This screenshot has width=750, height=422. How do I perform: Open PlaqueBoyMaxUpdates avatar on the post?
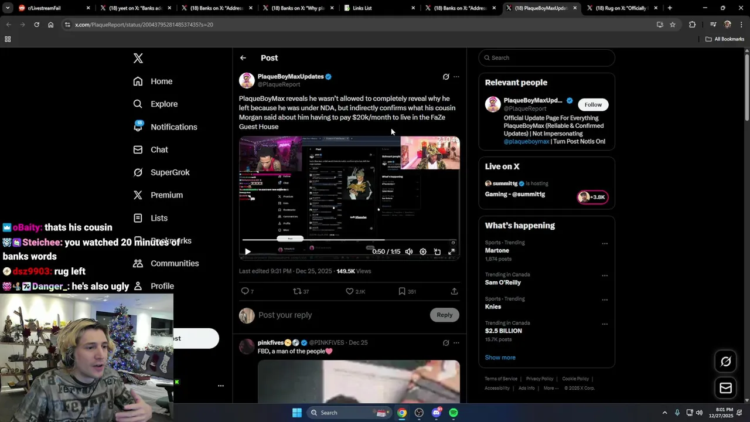pyautogui.click(x=247, y=80)
